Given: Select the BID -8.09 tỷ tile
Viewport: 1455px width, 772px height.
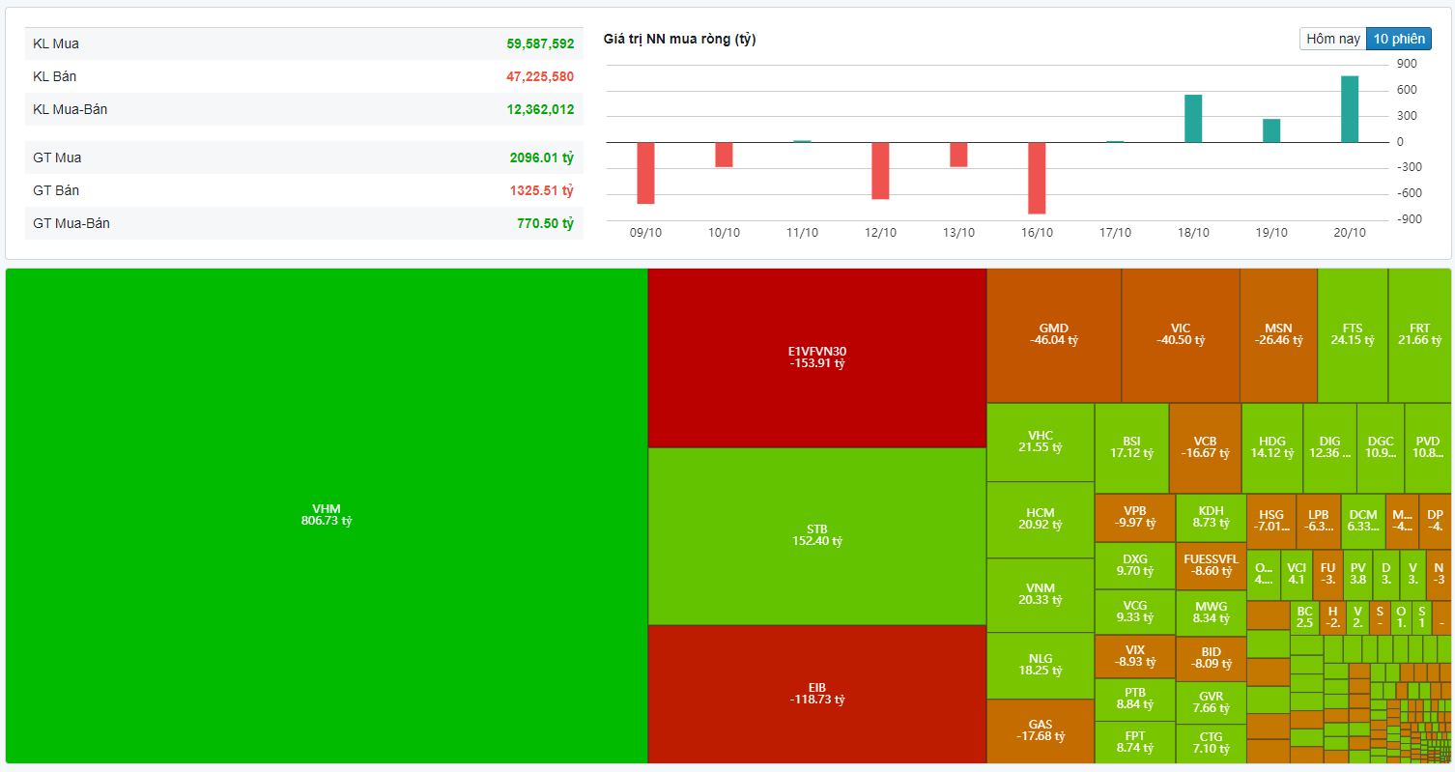Looking at the screenshot, I should pos(1211,659).
